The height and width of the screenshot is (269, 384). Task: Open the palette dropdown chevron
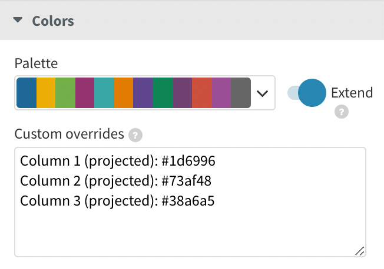263,93
